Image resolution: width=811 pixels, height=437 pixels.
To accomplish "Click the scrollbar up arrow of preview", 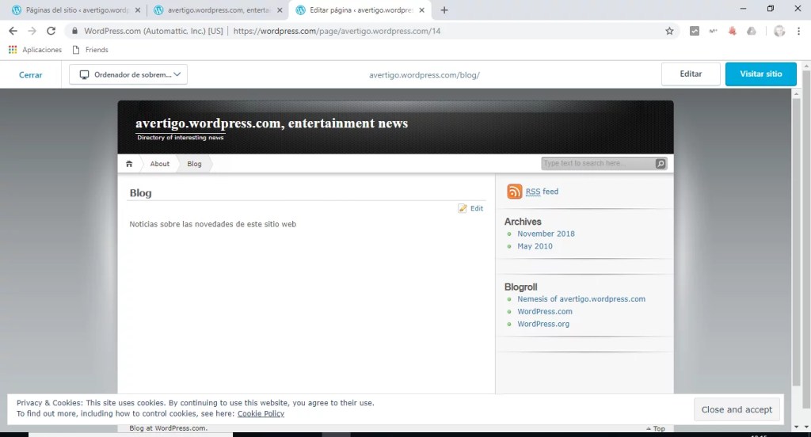I will click(796, 93).
